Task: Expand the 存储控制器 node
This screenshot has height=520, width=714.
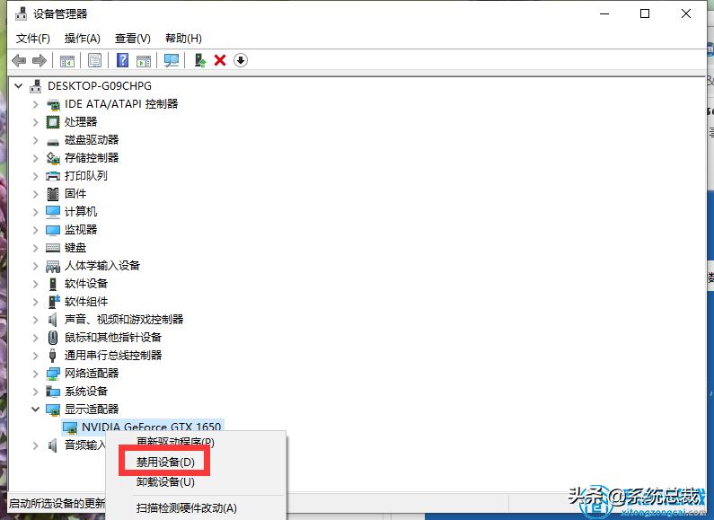Action: [36, 158]
